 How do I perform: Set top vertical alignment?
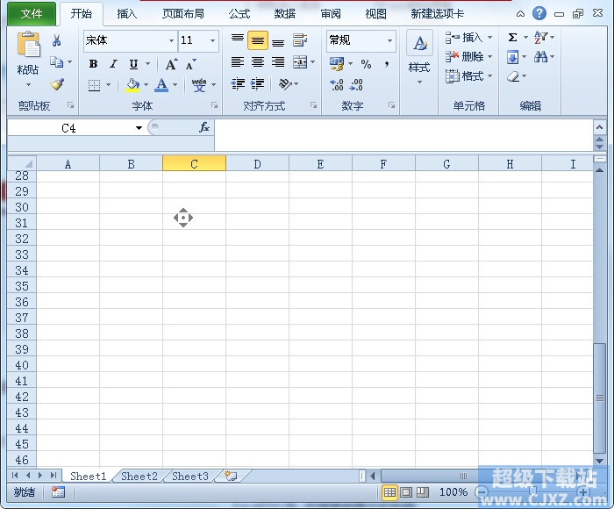(238, 40)
